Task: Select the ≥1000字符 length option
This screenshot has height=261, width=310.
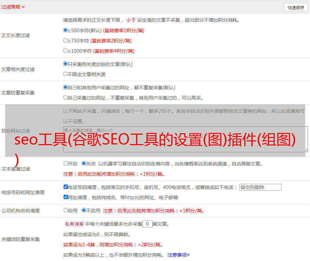Action: [x=65, y=50]
